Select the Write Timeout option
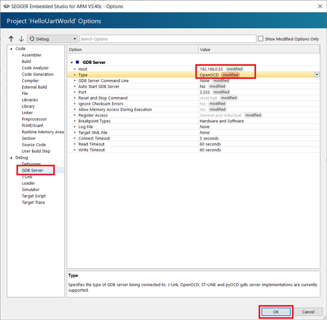This screenshot has width=327, height=320. 193,150
